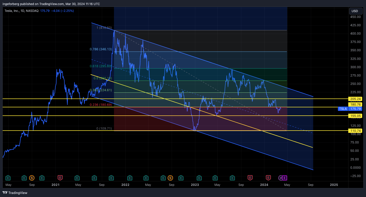Click the 0.0000 price axis value

pos(355,168)
